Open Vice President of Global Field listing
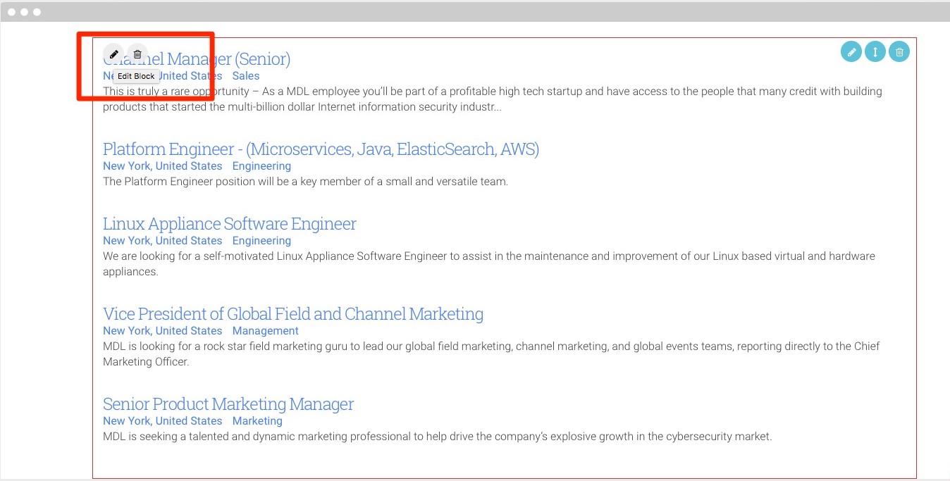 pos(292,314)
